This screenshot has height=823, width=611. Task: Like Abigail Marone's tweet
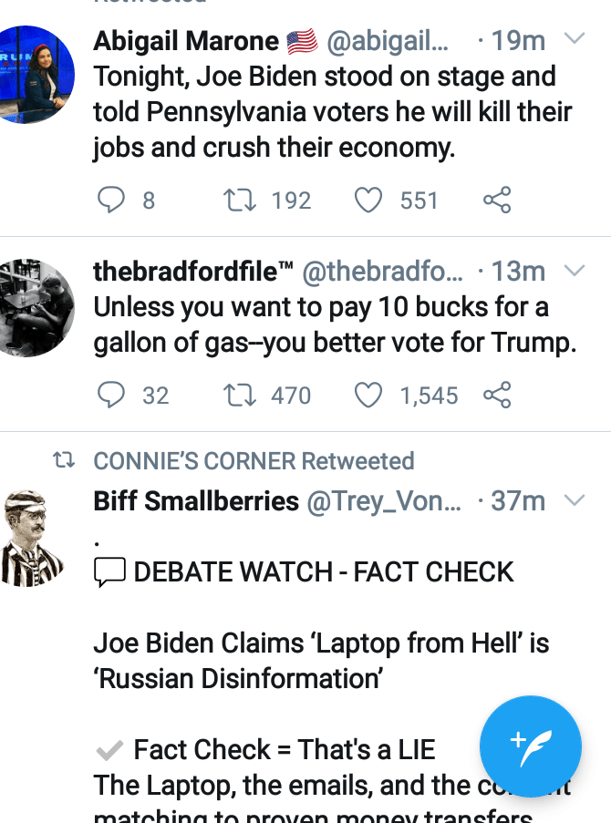pyautogui.click(x=368, y=200)
